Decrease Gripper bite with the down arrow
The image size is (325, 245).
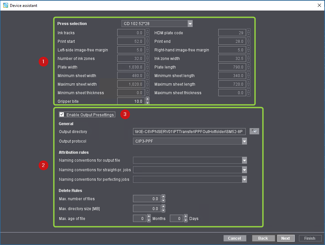coord(148,103)
